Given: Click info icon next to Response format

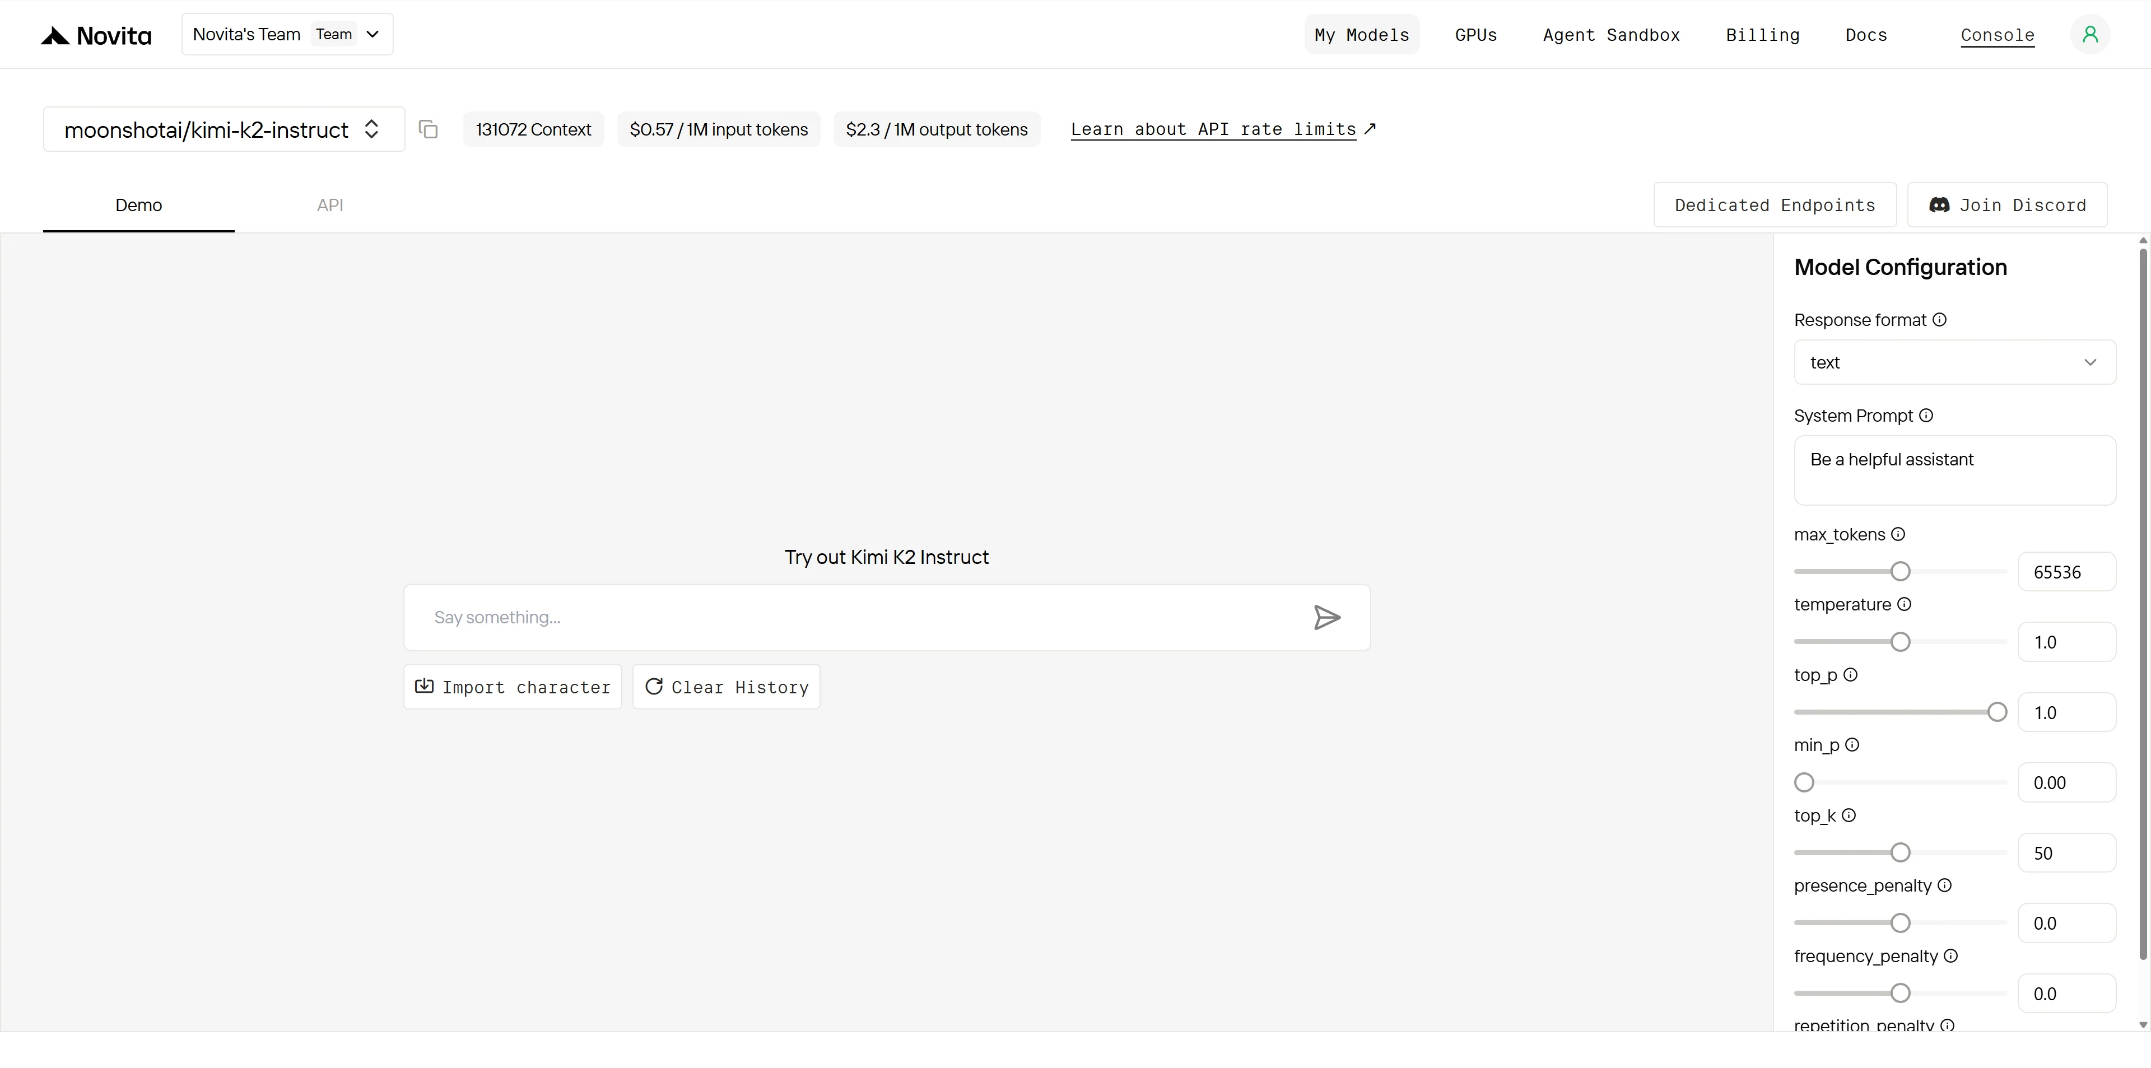Looking at the screenshot, I should 1940,320.
